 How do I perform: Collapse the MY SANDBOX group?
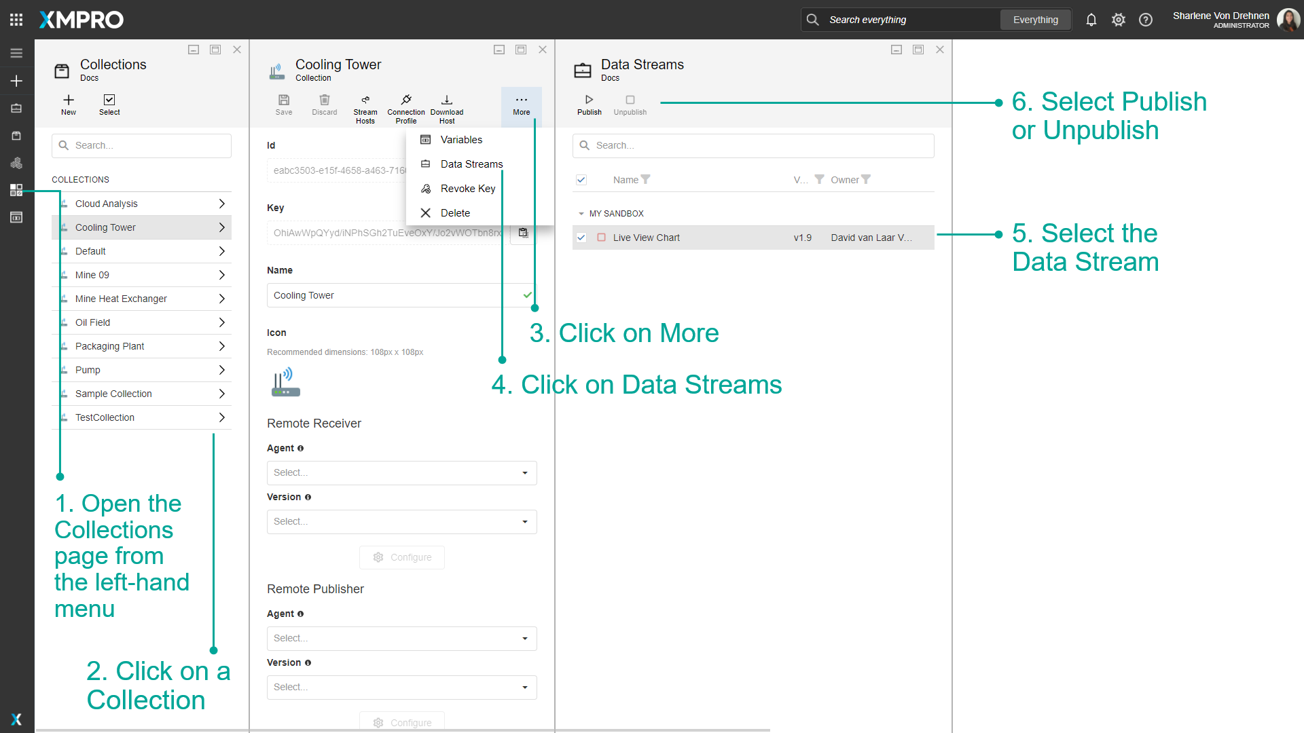point(581,214)
